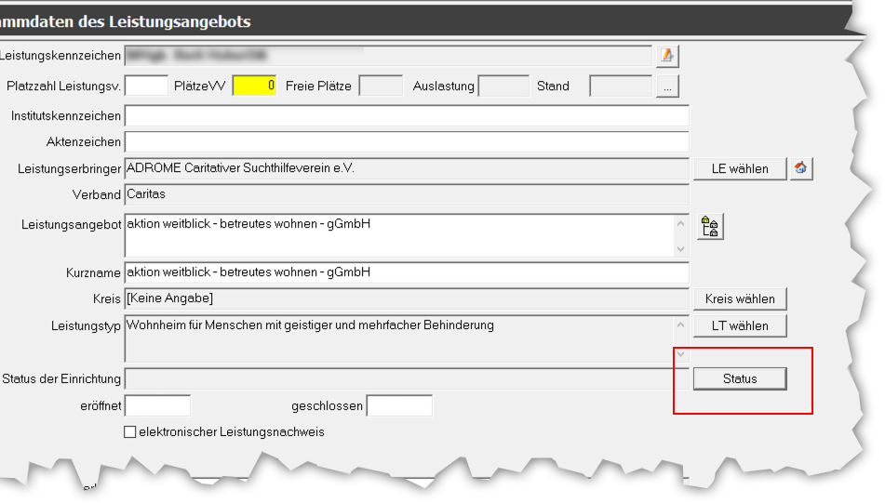The height and width of the screenshot is (503, 885).
Task: Click the Leistungstyp box scroll-up arrow
Action: tap(680, 323)
